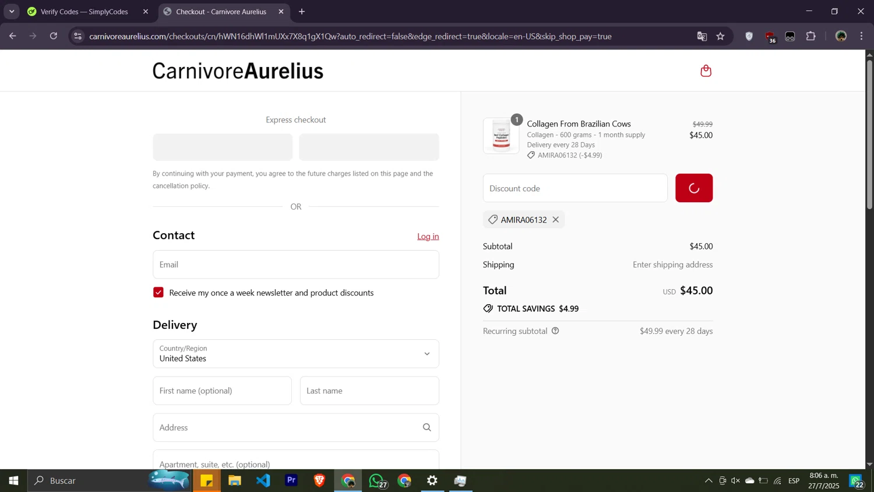The width and height of the screenshot is (874, 492).
Task: Click the second express checkout placeholder button
Action: coord(369,147)
